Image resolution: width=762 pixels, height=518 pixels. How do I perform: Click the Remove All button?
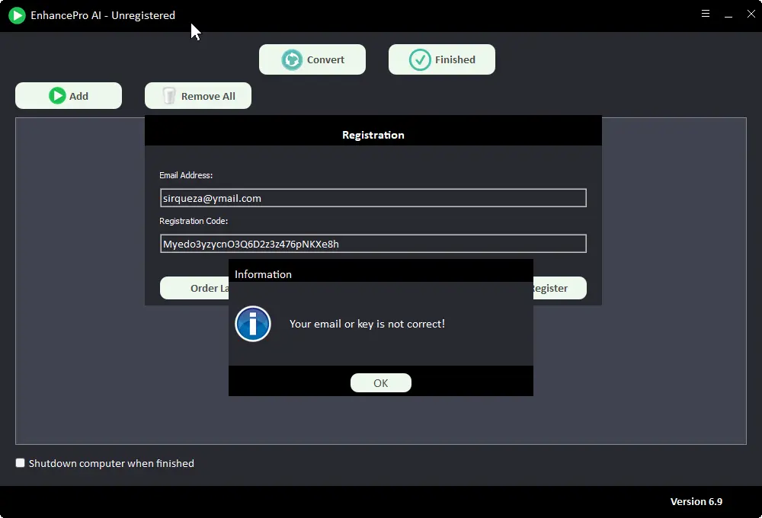point(198,96)
